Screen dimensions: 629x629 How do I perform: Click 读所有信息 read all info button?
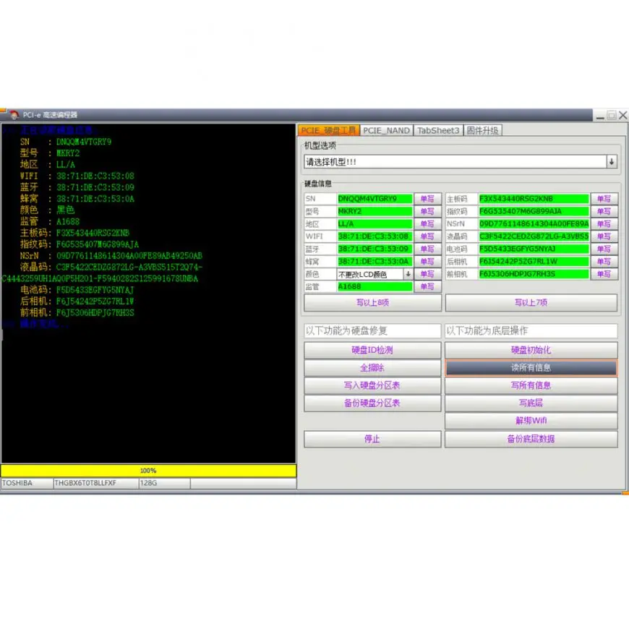point(531,368)
